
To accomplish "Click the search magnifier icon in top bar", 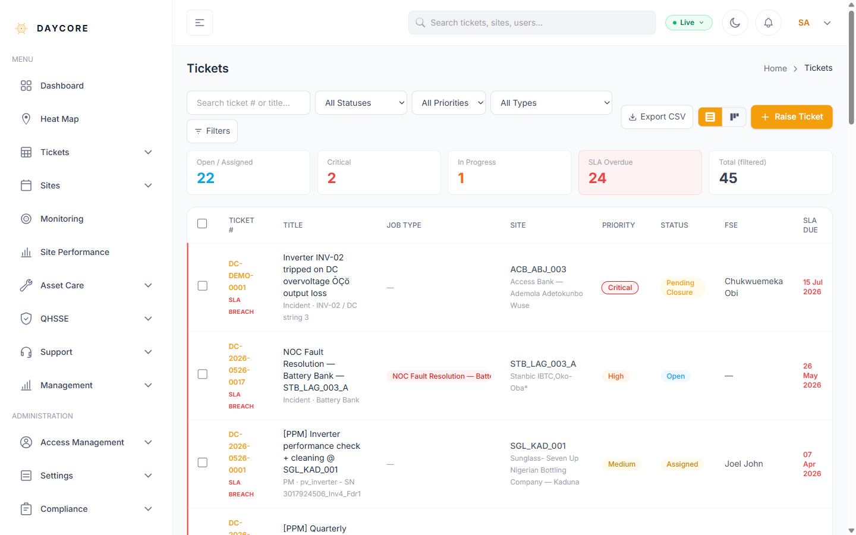I will pyautogui.click(x=420, y=23).
